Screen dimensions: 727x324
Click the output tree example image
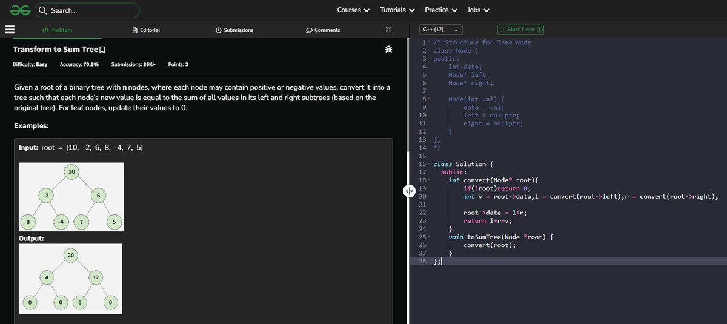[x=70, y=279]
